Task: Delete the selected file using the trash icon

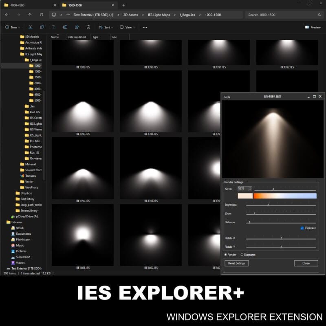Action: pos(88,27)
